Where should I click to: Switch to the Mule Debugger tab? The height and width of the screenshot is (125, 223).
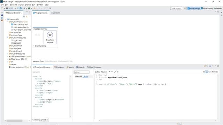point(94,67)
